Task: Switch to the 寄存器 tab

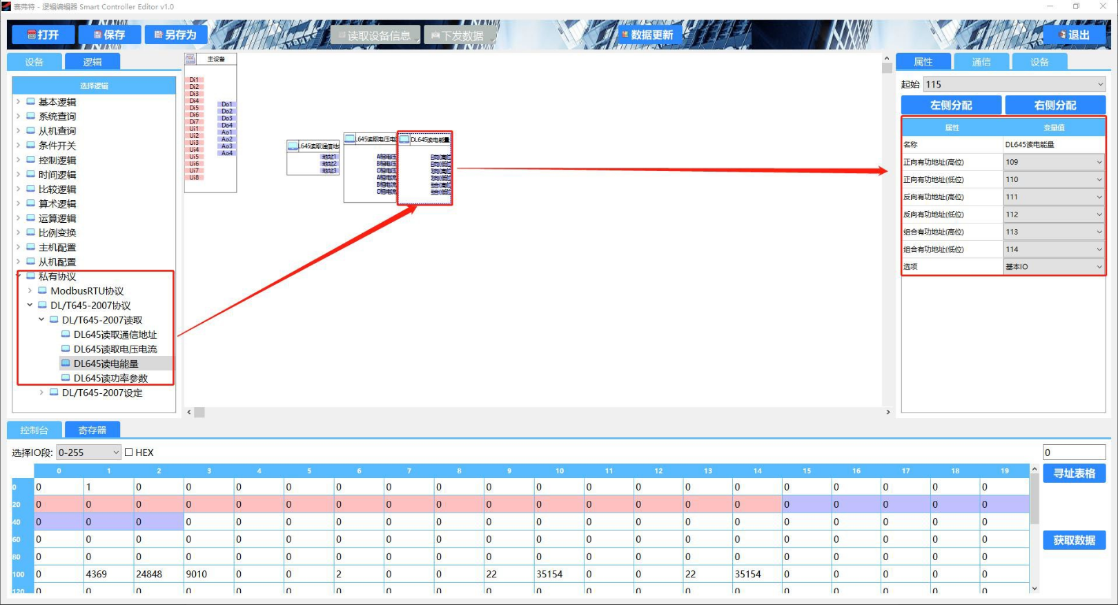Action: [92, 430]
